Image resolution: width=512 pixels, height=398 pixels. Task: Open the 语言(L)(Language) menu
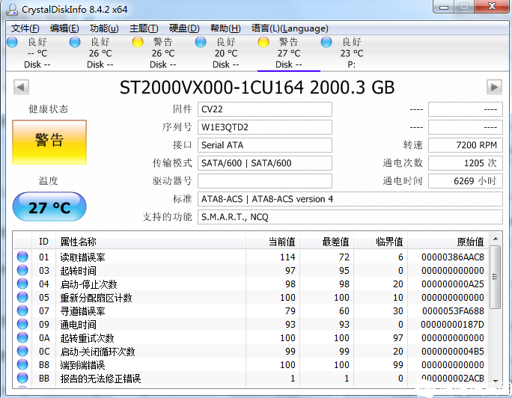tap(290, 28)
